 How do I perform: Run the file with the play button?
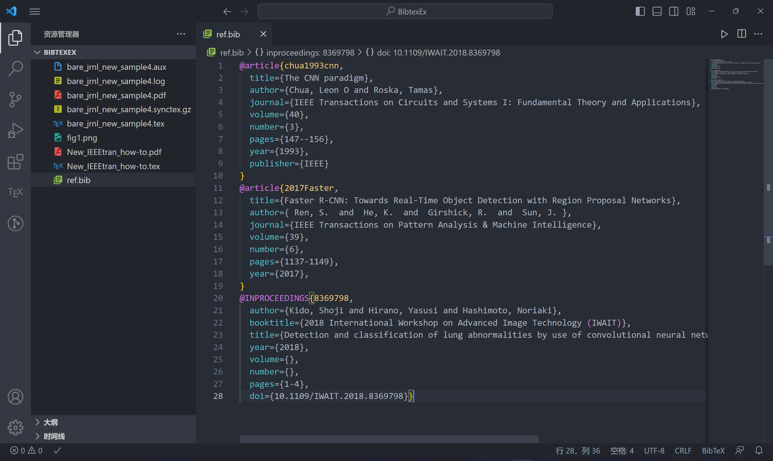[724, 34]
